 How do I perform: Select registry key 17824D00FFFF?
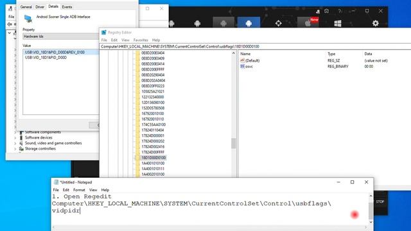click(x=153, y=152)
